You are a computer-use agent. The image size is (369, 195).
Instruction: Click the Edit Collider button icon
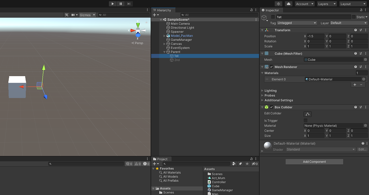coord(307,114)
